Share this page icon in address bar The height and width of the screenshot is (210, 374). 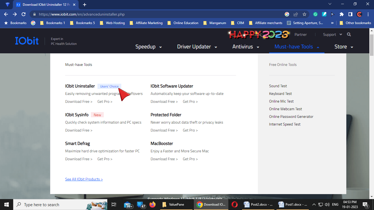(x=296, y=14)
